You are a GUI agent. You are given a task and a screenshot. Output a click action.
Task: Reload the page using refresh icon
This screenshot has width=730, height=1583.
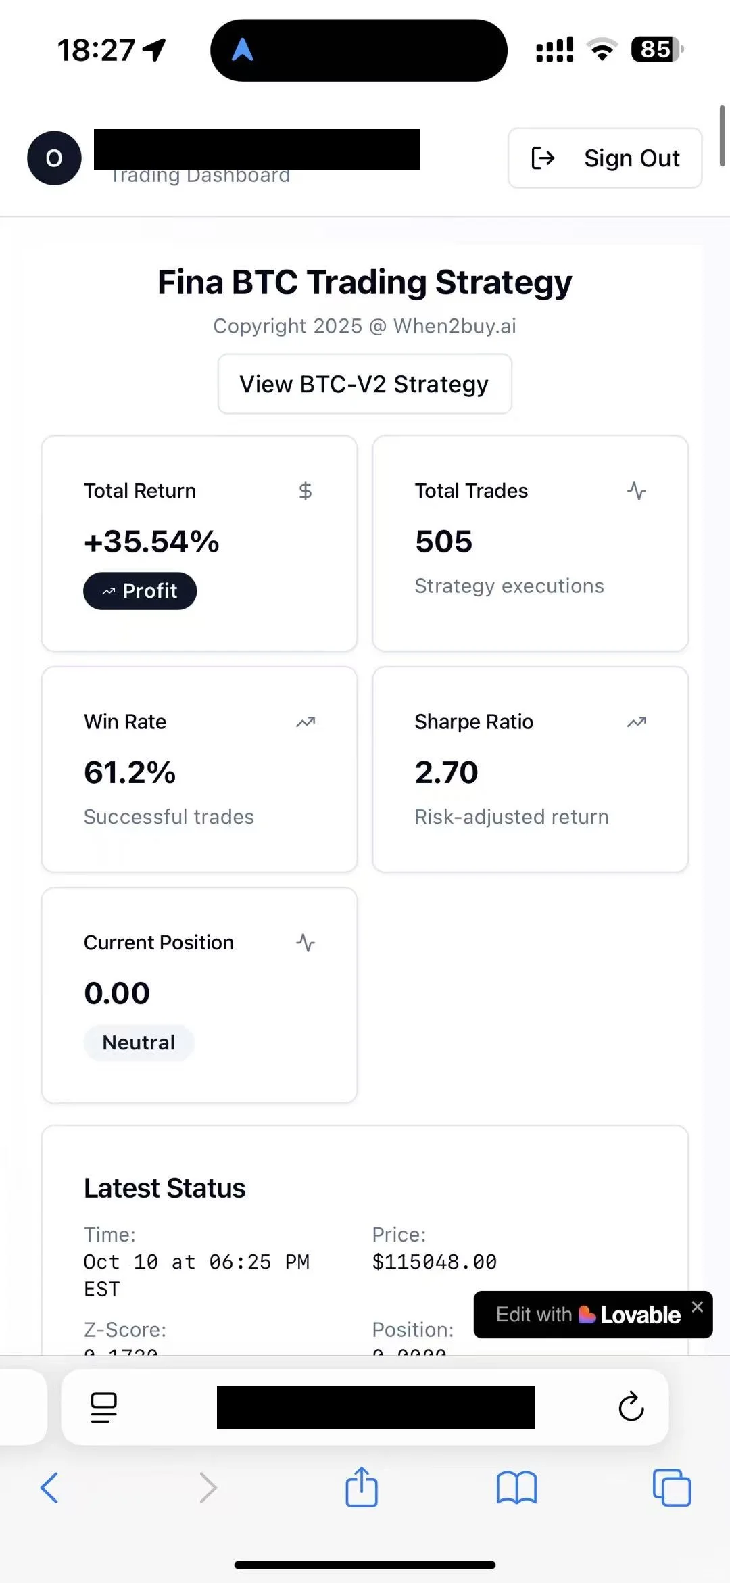click(x=631, y=1407)
